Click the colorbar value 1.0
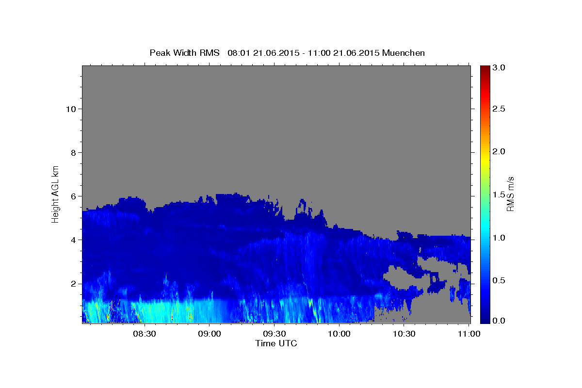Screen dimensions: 582x388 point(499,238)
